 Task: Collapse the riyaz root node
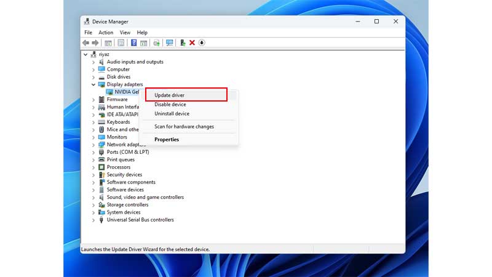pyautogui.click(x=85, y=54)
